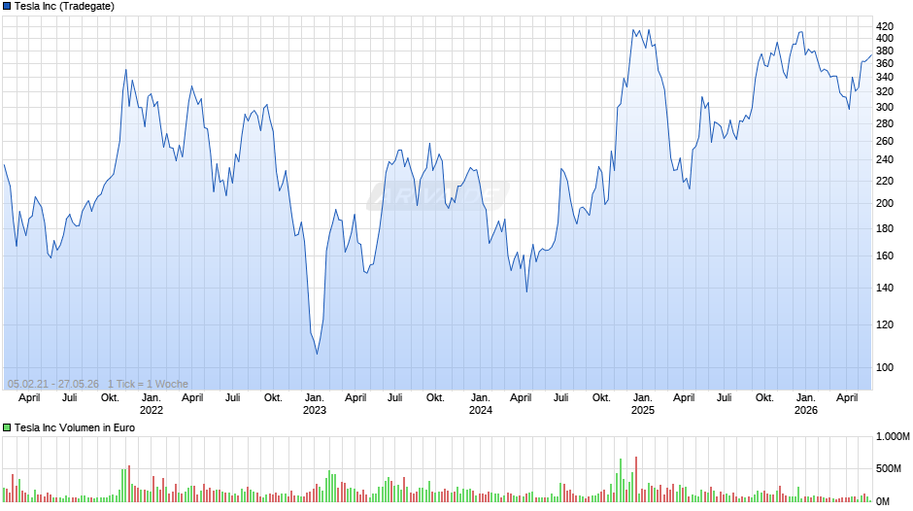This screenshot has height=511, width=913.
Task: Select the 'Tesla Inc Volumen in Euro' label
Action: (x=75, y=427)
